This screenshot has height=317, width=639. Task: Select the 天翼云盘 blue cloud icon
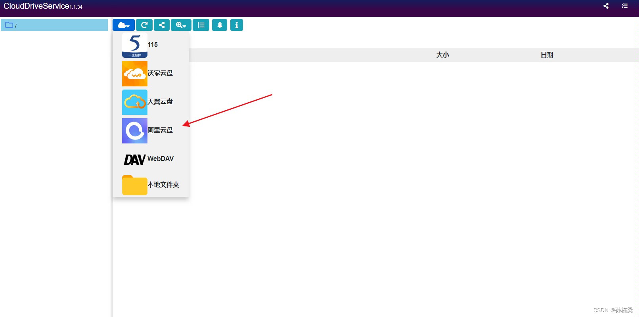pos(135,102)
